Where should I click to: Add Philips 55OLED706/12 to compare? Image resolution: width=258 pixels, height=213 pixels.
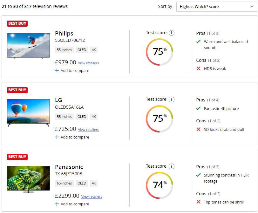72,71
